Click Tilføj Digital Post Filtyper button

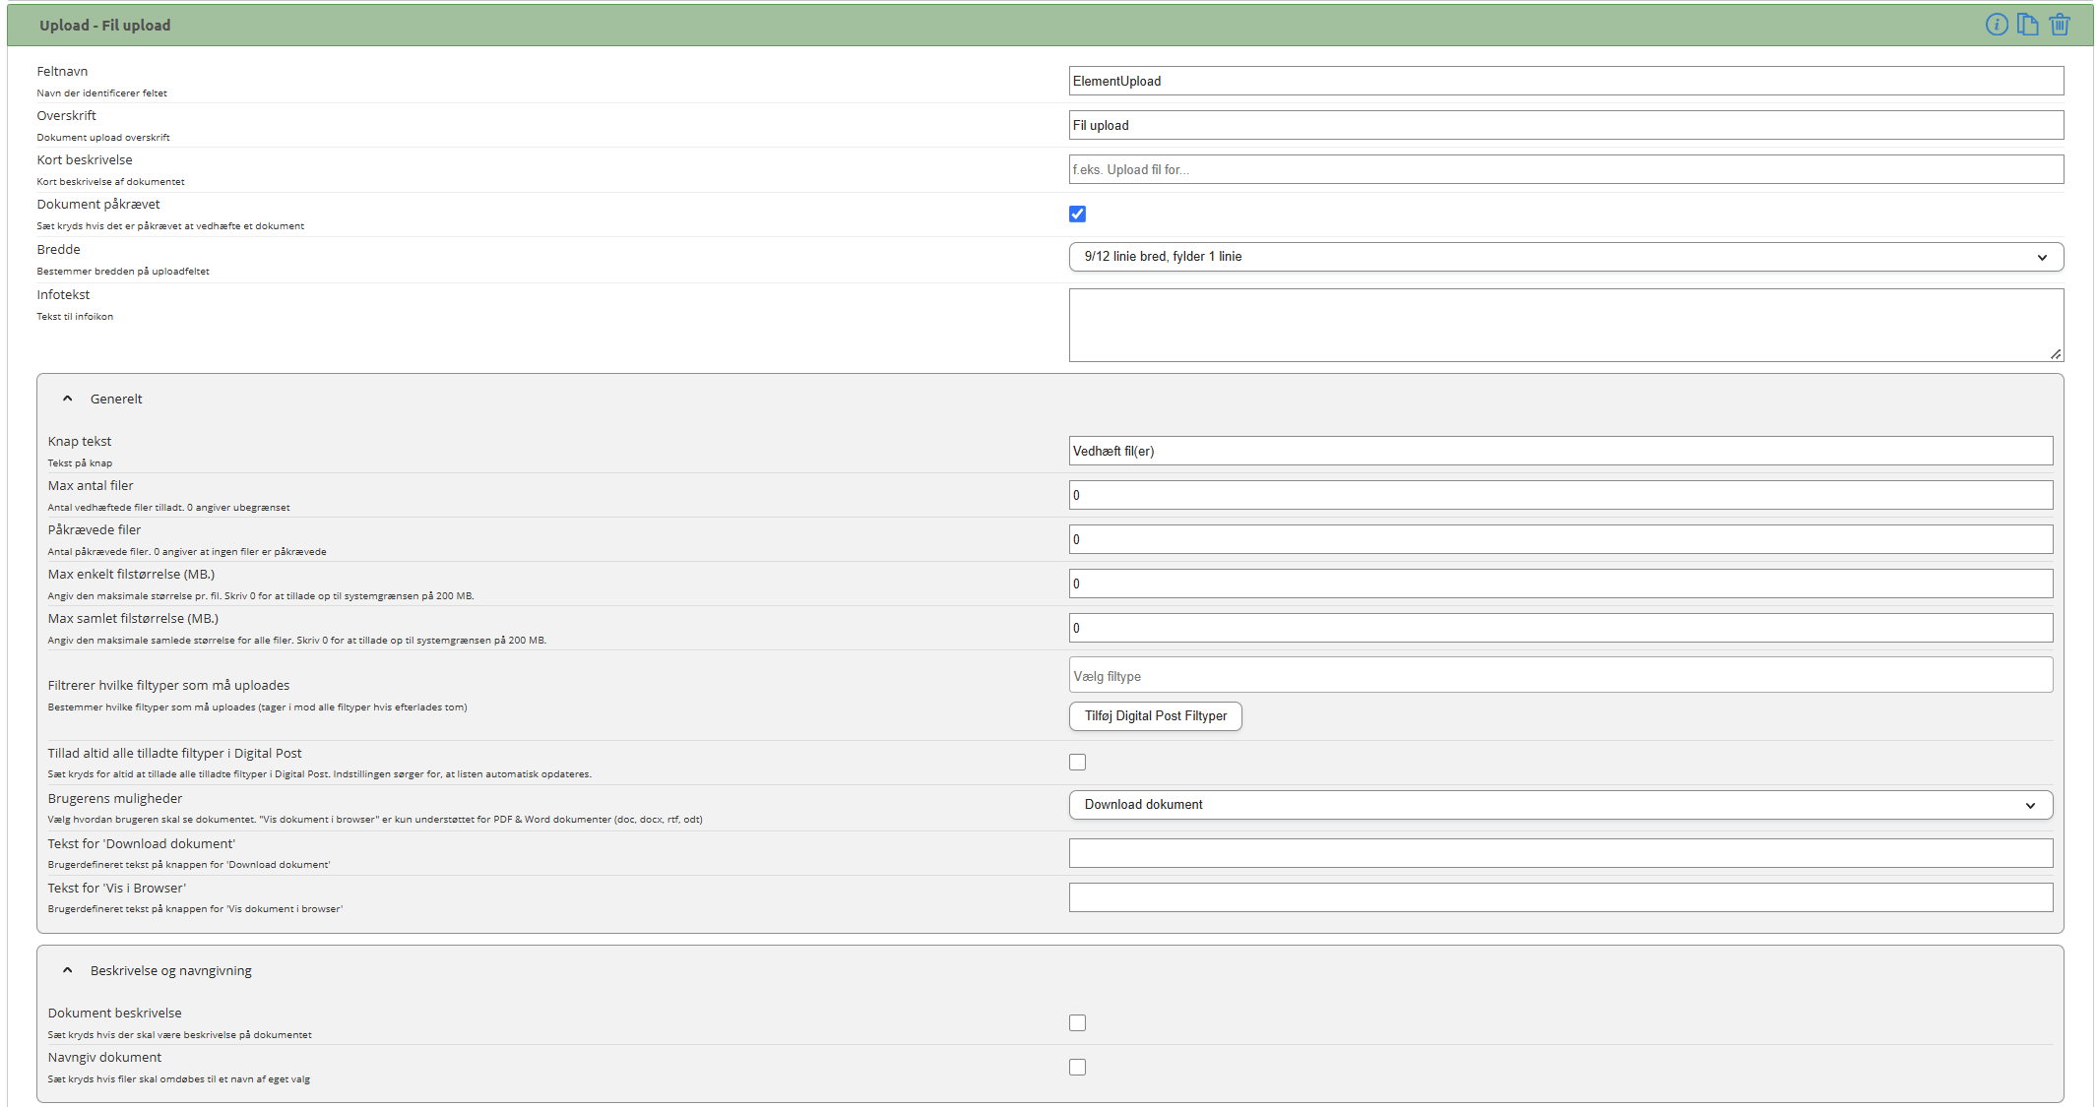(x=1155, y=716)
